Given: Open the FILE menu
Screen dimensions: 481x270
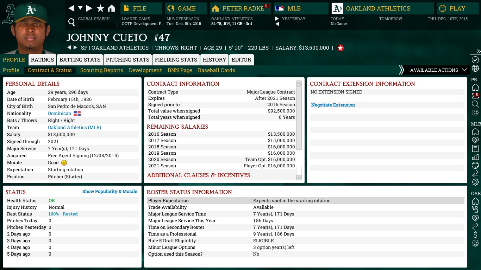Looking at the screenshot, I should [141, 8].
